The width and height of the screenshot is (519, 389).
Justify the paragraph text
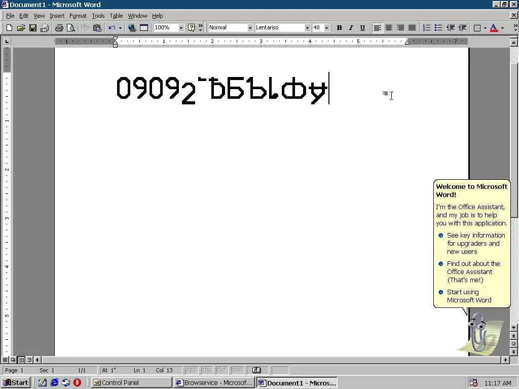[x=412, y=28]
